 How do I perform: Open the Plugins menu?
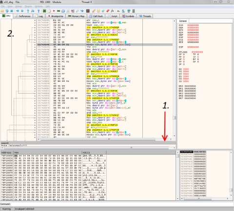pos(28,6)
